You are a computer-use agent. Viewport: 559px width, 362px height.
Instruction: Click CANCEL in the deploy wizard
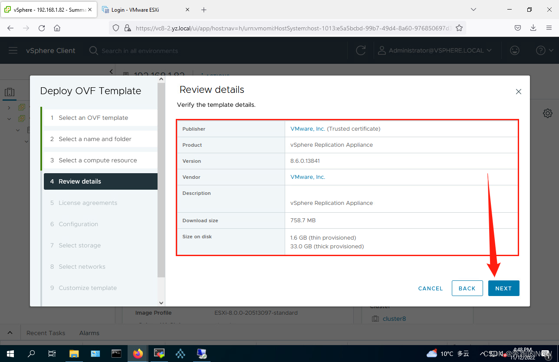point(431,288)
